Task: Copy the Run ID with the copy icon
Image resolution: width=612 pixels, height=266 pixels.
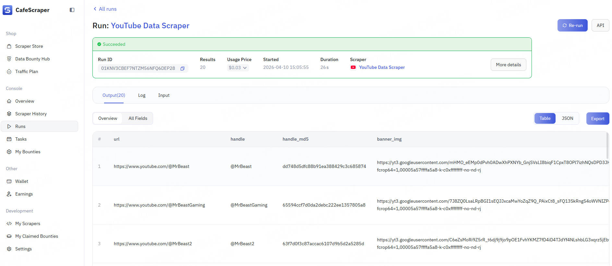Action: tap(182, 68)
